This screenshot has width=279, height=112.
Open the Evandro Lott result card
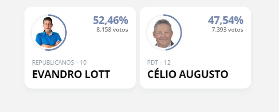[x=80, y=48]
